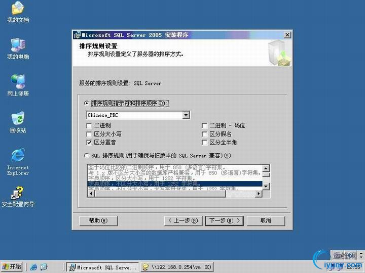Enable the 二进制 - 码位 checkbox
365x273 pixels.
[x=204, y=125]
